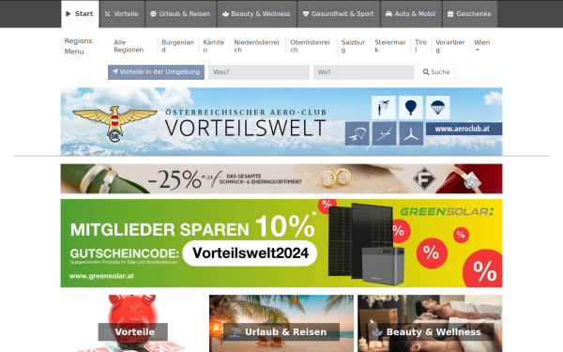This screenshot has height=352, width=563.
Task: Select the Oberösterreich region
Action: 310,46
